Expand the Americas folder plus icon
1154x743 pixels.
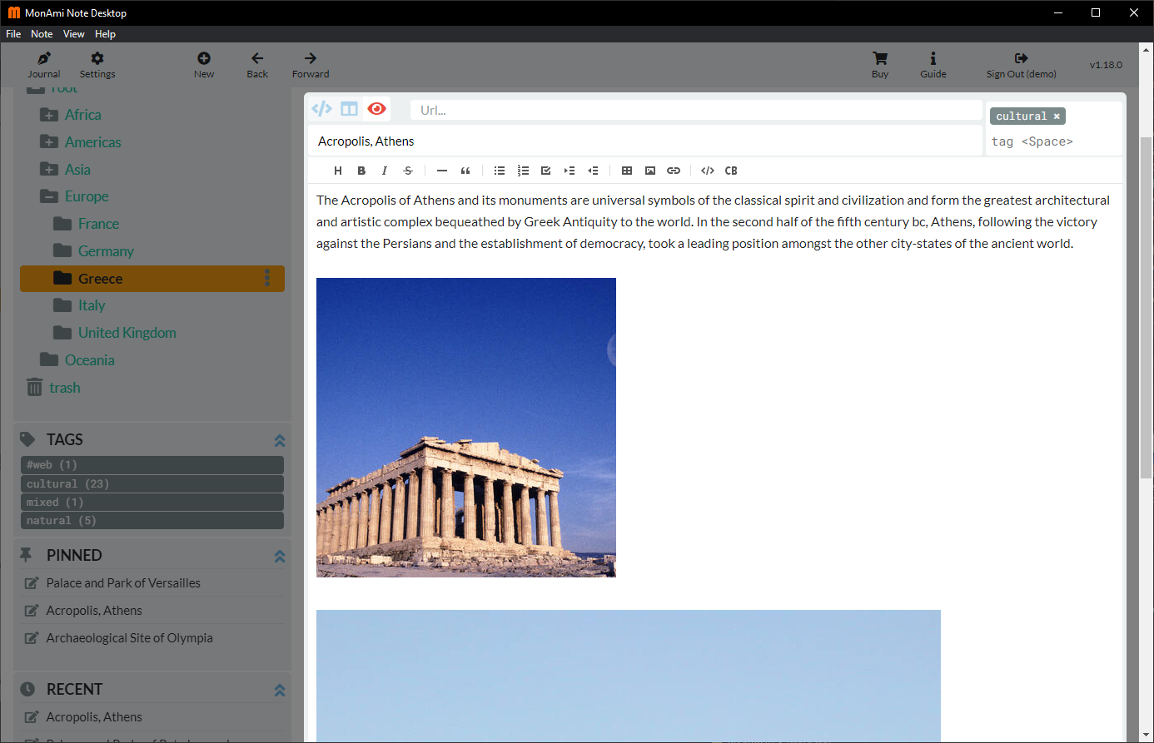(49, 142)
